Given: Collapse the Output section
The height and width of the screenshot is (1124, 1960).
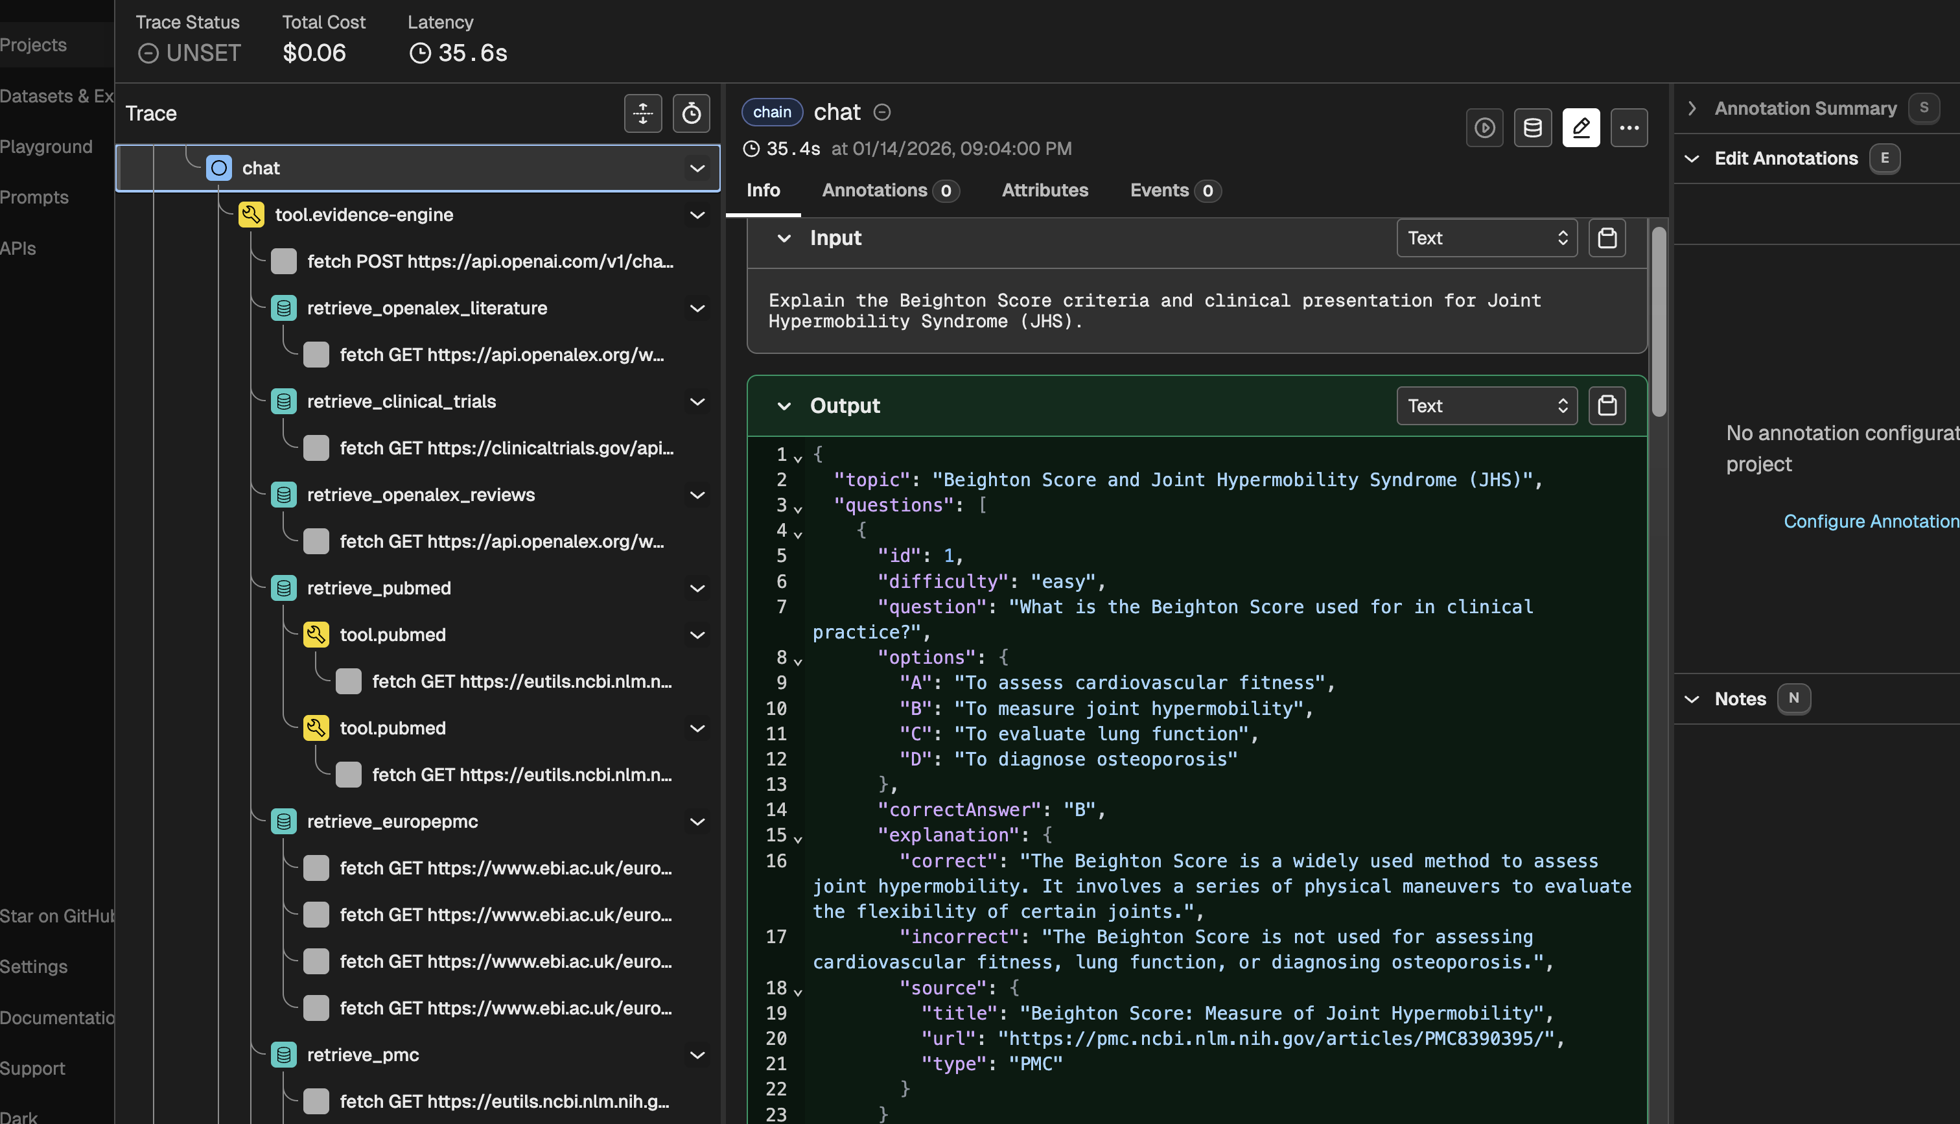Looking at the screenshot, I should 783,406.
